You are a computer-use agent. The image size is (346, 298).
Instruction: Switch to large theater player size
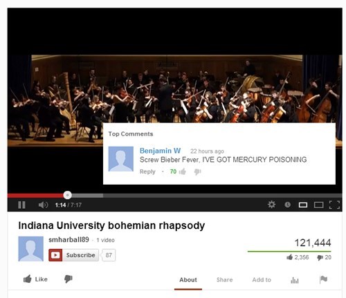(x=318, y=205)
